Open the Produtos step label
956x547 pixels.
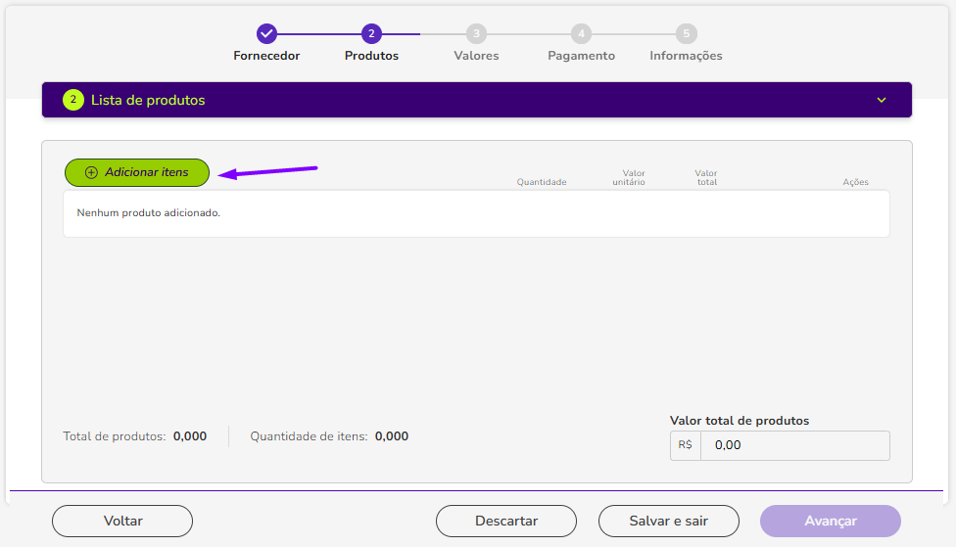[x=371, y=56]
